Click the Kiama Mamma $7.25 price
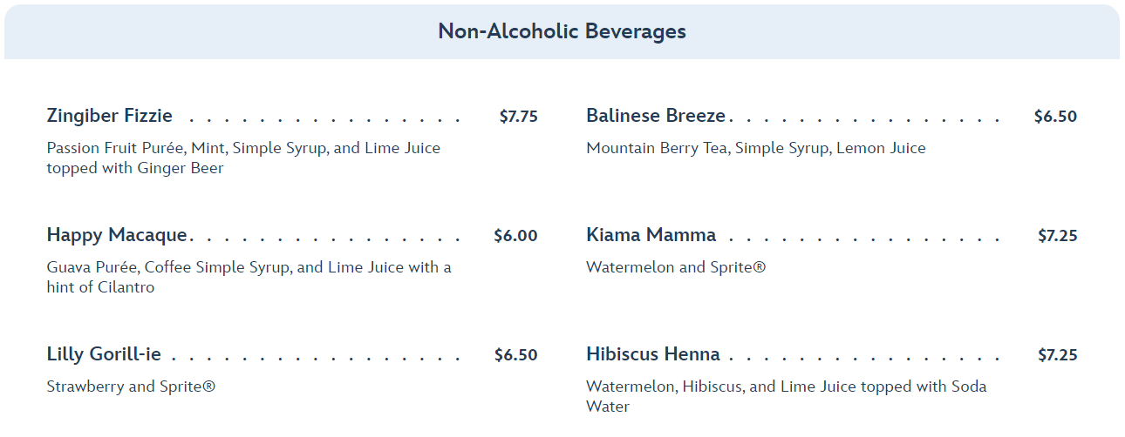Screen dimensions: 1125x437 coord(1057,236)
